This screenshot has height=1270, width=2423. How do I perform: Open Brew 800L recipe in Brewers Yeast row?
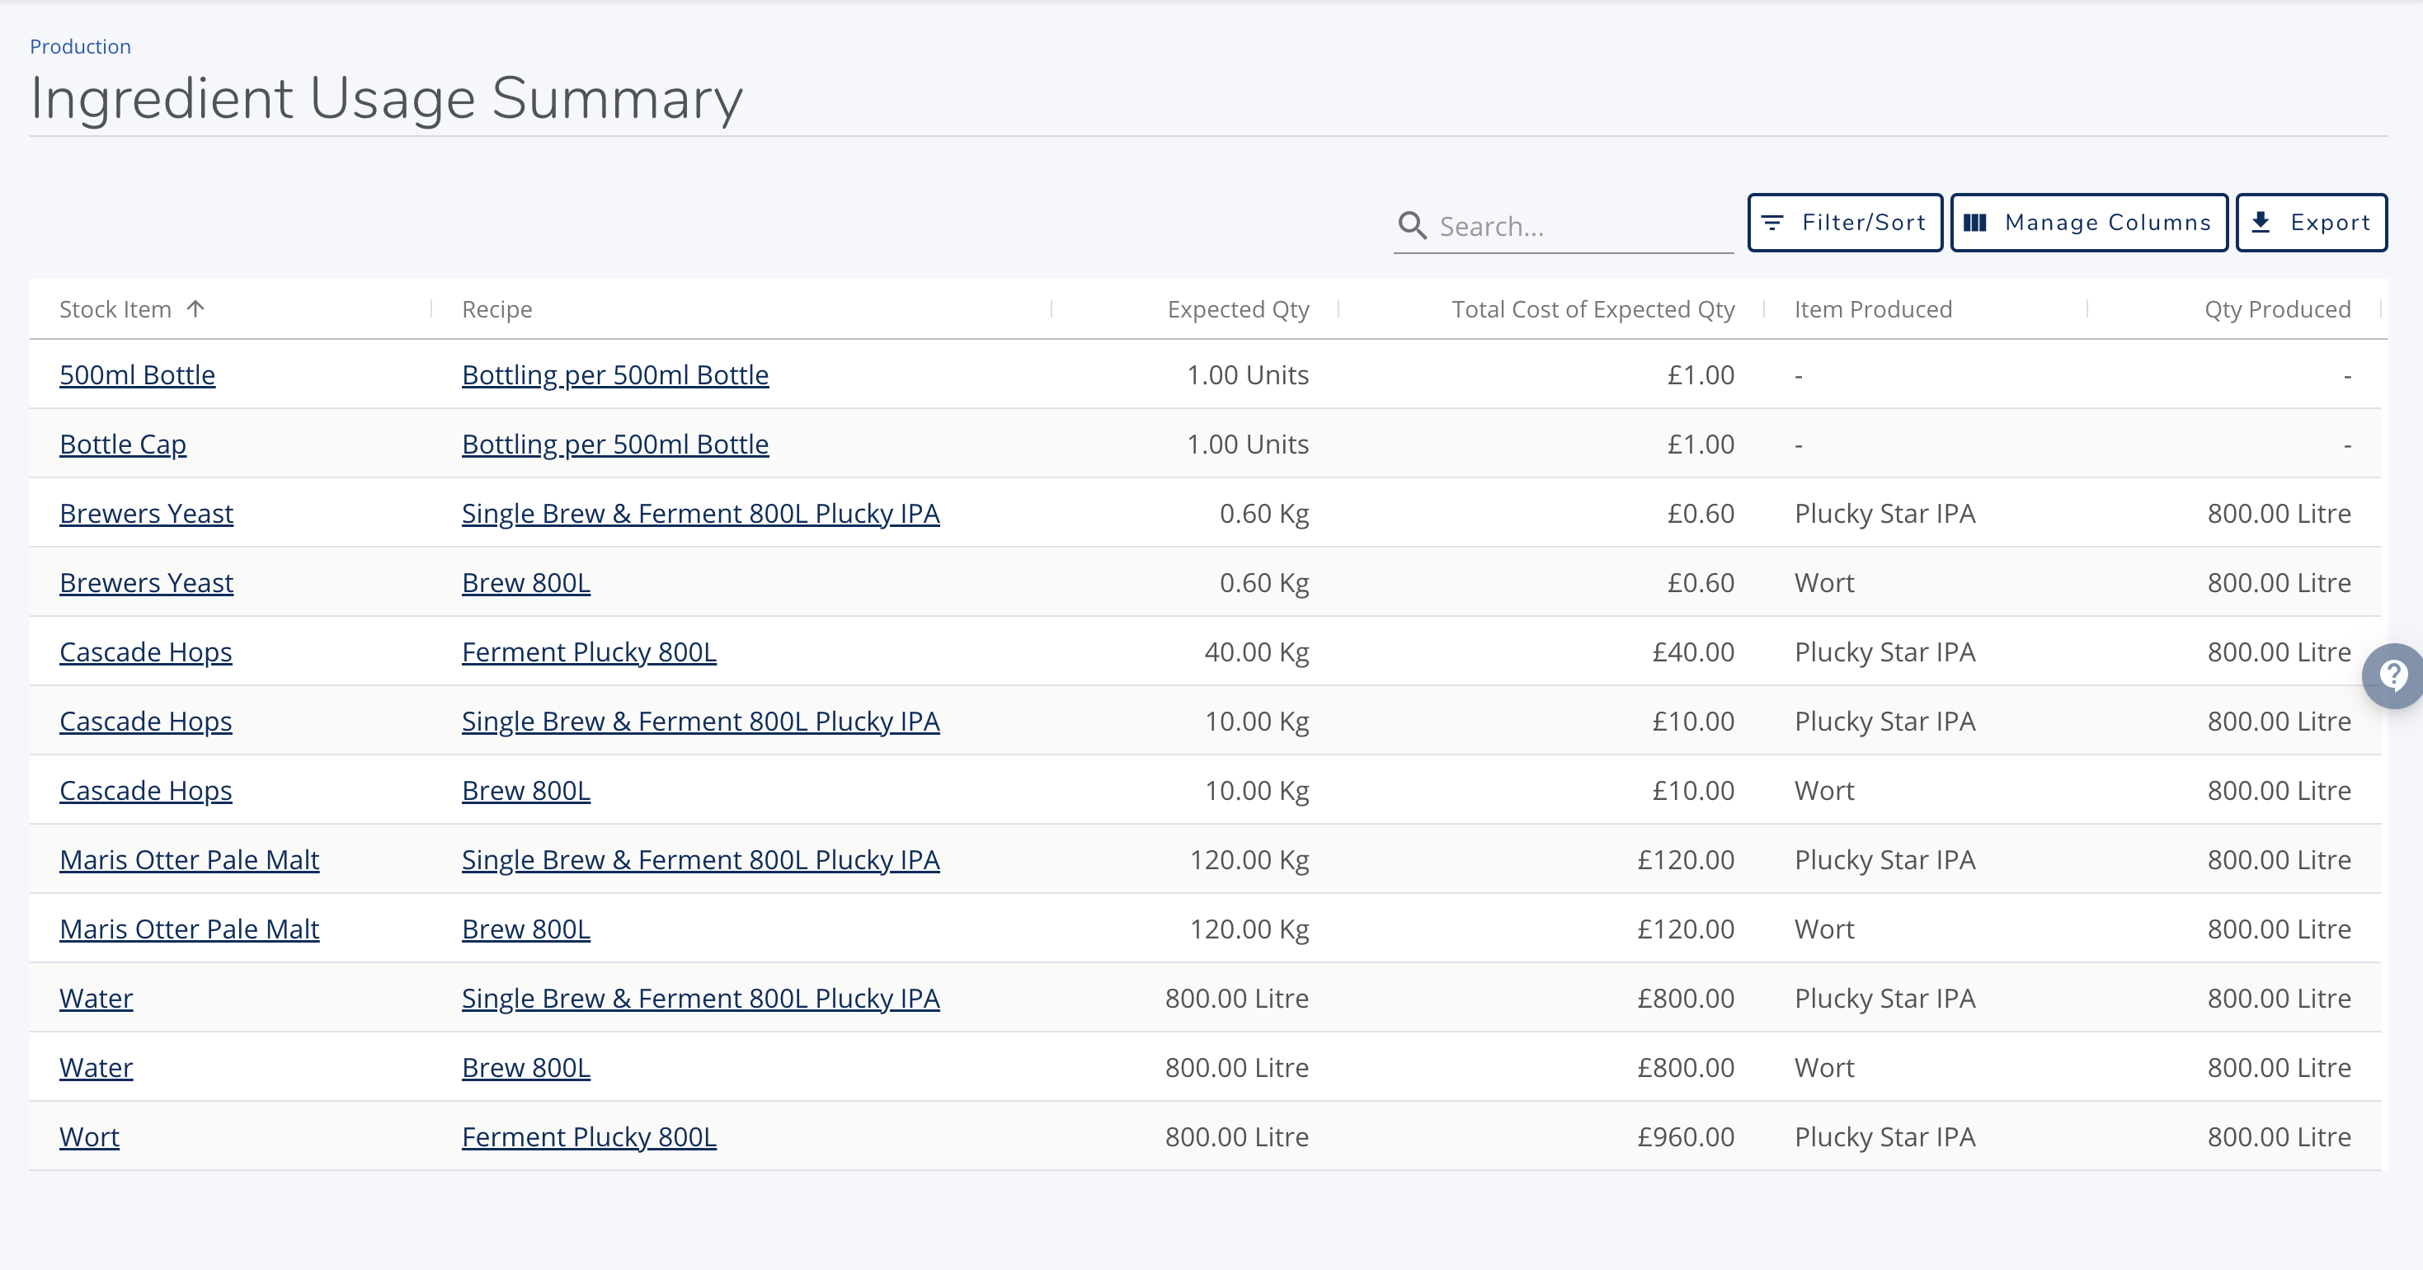526,582
